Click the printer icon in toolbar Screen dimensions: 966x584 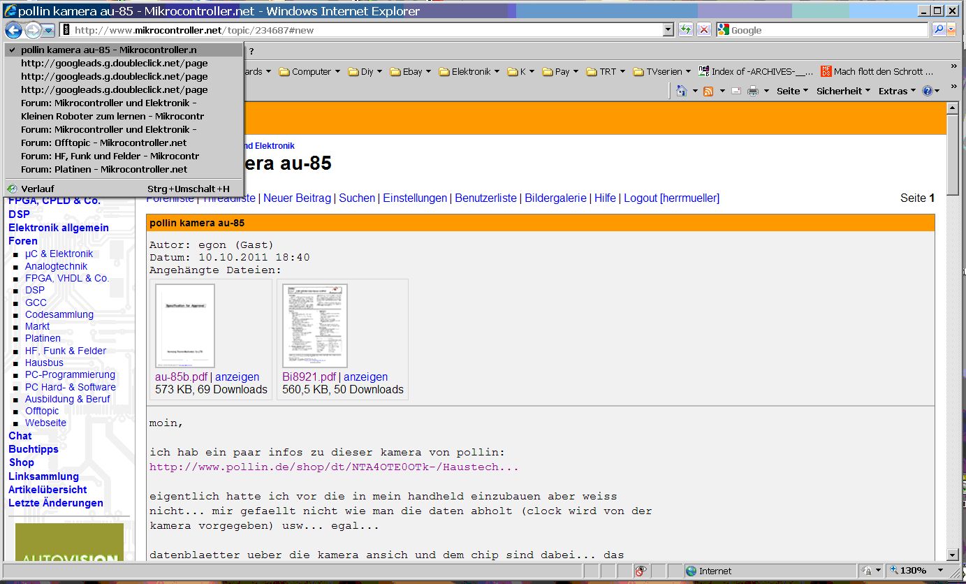[753, 91]
